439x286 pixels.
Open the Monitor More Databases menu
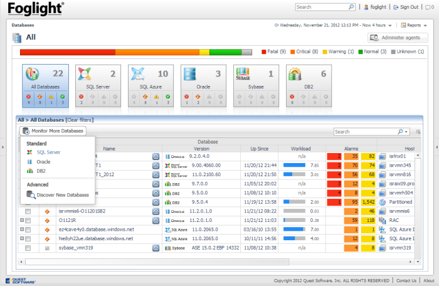tap(53, 131)
